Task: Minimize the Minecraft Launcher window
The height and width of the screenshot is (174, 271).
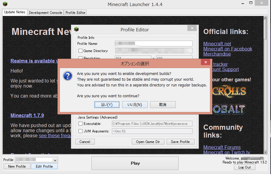Action: point(243,3)
